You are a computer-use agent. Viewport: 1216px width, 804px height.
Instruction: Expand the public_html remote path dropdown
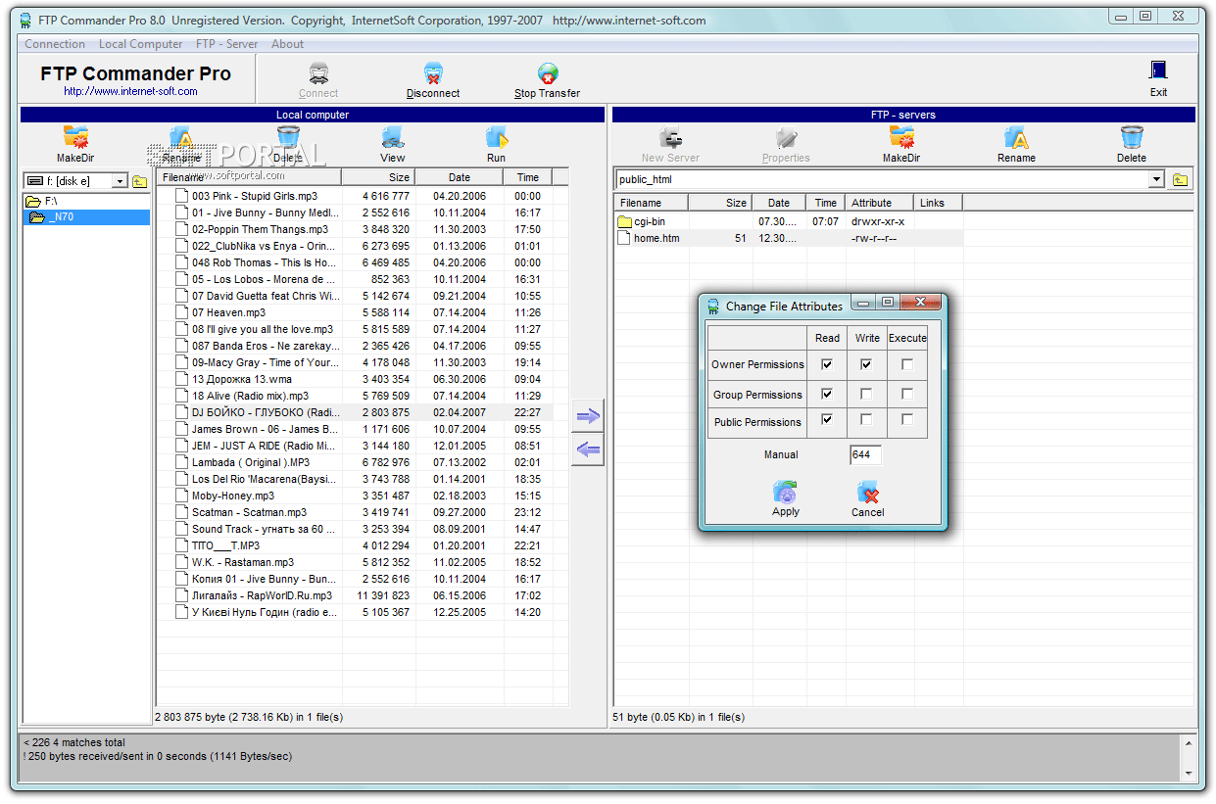click(x=1156, y=179)
